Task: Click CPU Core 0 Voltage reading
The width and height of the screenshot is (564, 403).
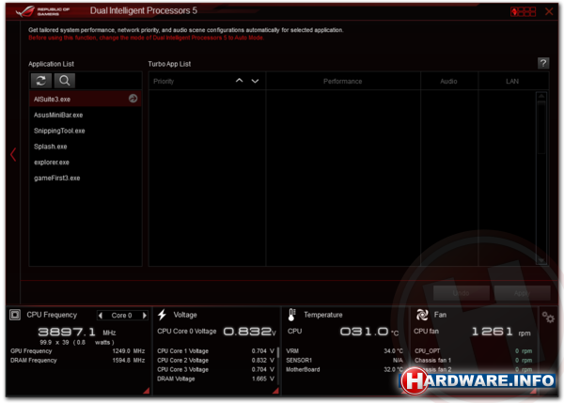Action: tap(250, 332)
